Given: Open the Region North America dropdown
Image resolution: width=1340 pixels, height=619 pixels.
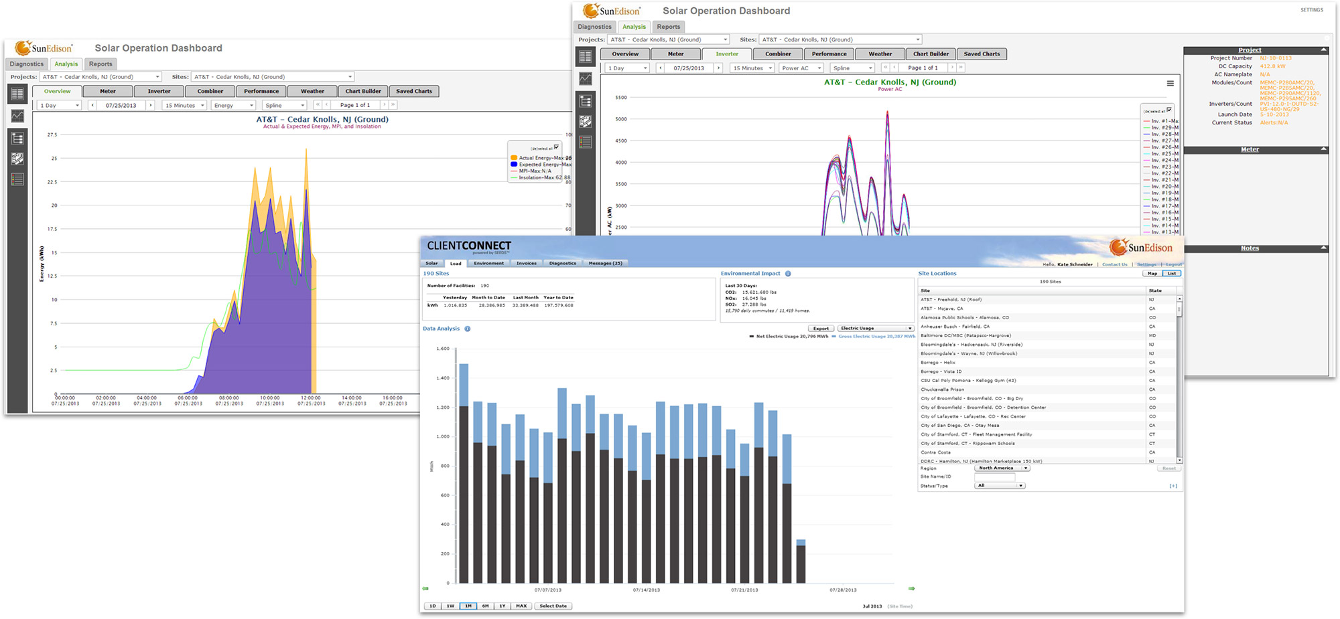Looking at the screenshot, I should (x=1002, y=468).
